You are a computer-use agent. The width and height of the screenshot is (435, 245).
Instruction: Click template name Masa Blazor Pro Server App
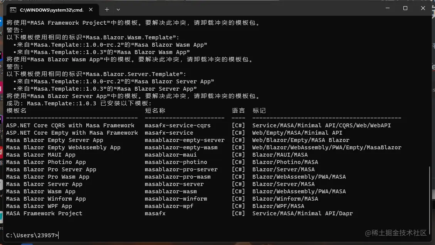click(51, 169)
